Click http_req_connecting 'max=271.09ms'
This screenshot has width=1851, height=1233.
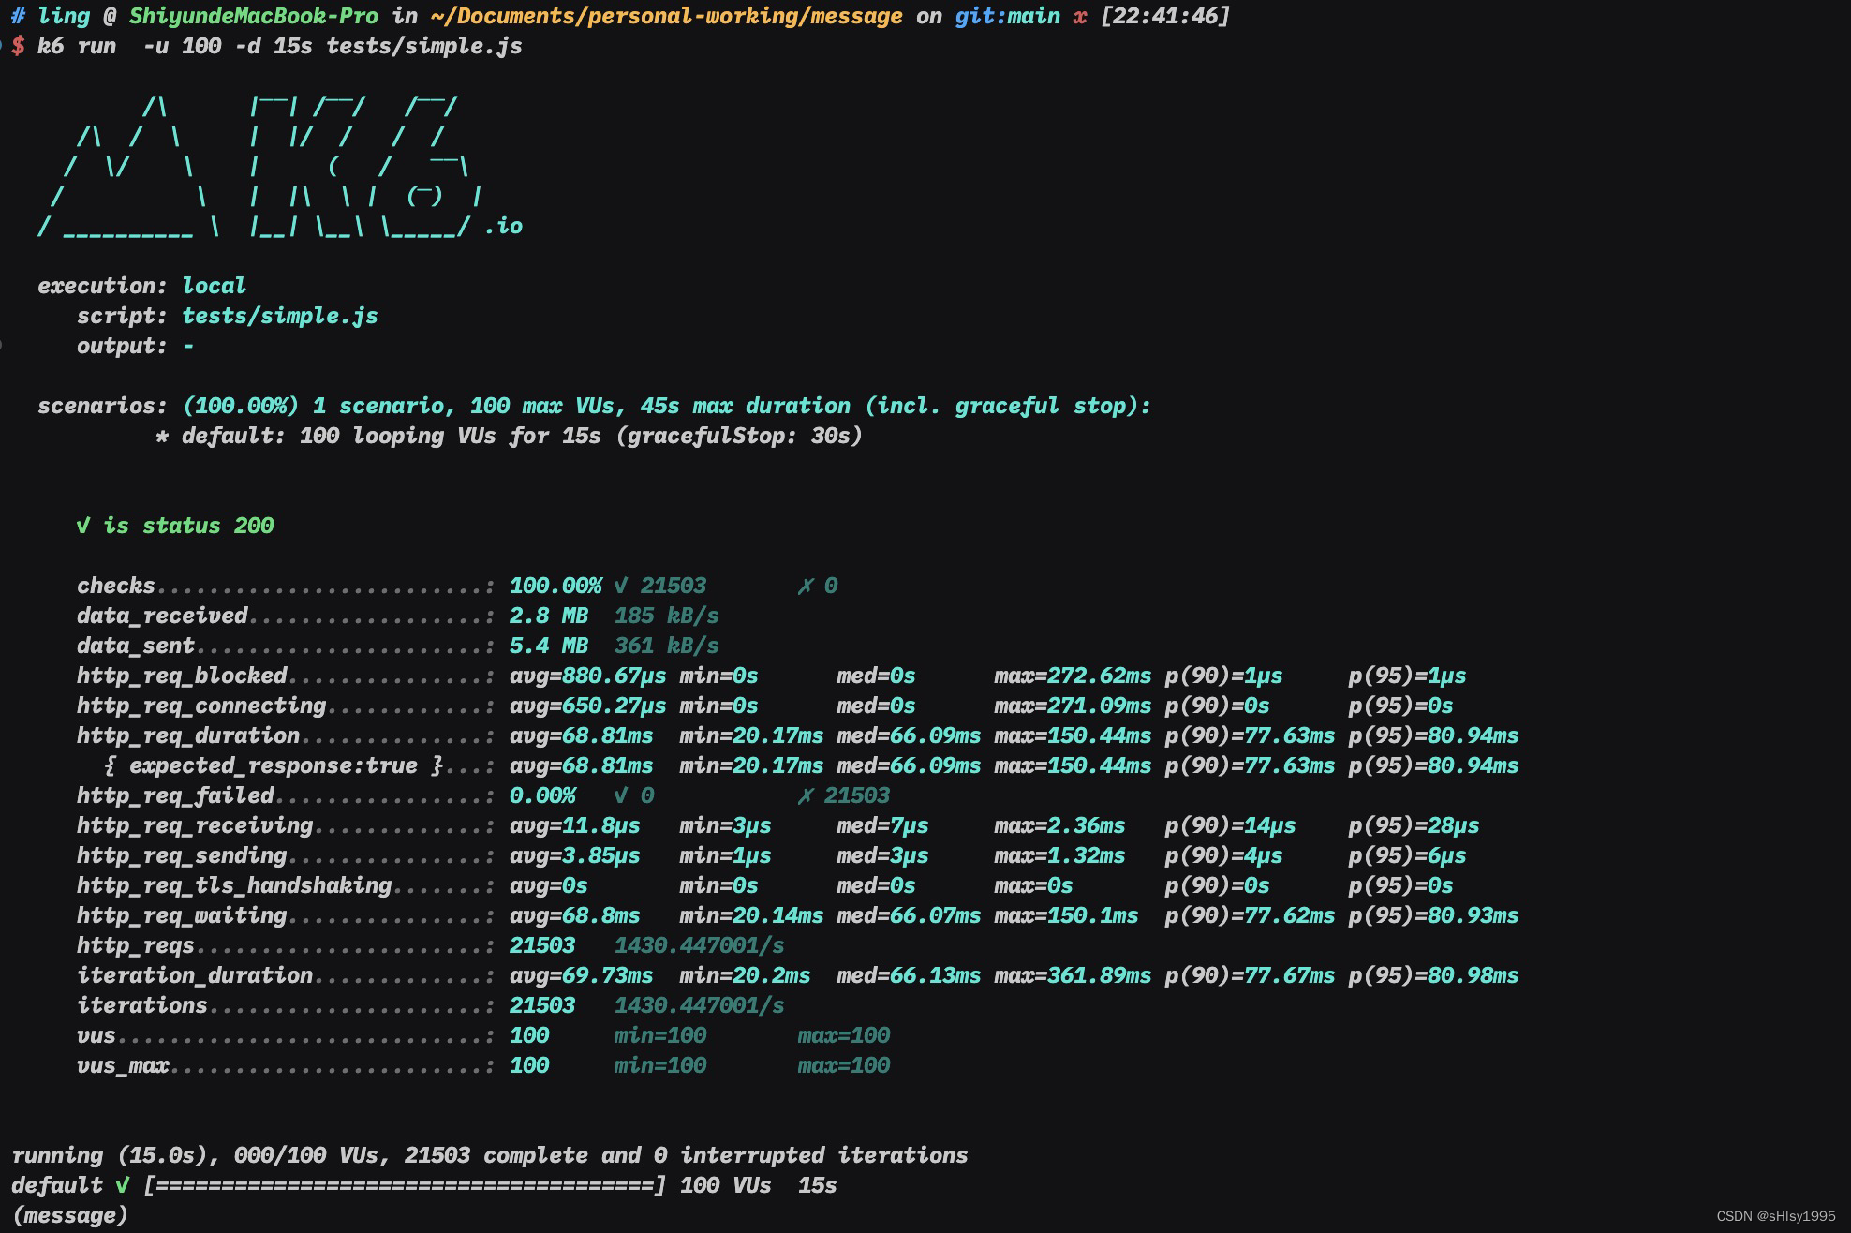click(x=1073, y=706)
